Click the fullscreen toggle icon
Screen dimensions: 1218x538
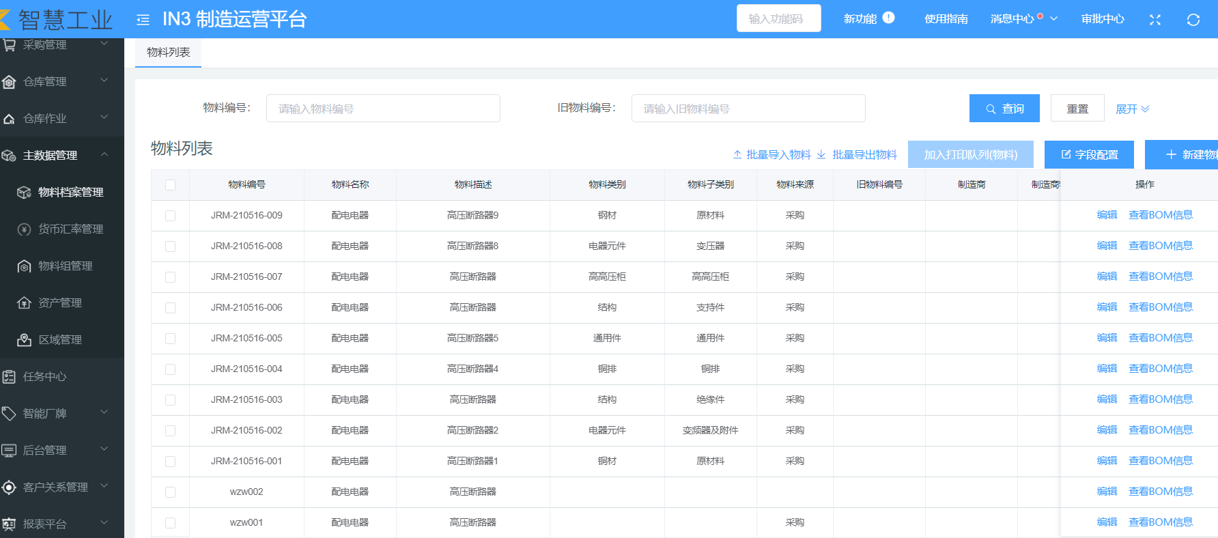(1155, 20)
